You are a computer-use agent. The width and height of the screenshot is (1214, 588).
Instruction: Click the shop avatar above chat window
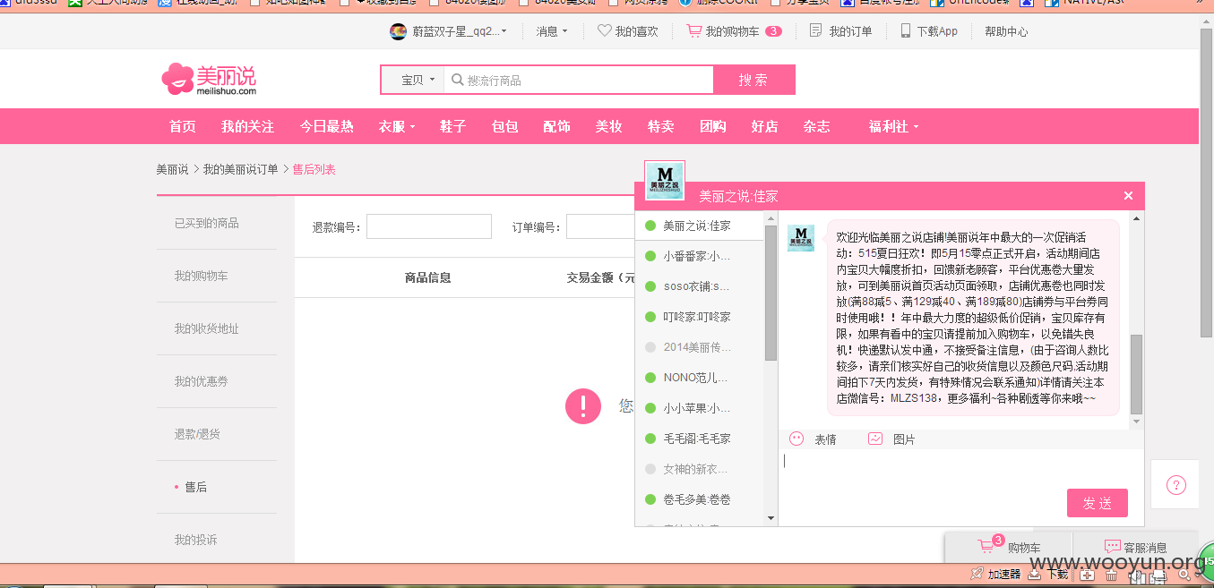665,180
